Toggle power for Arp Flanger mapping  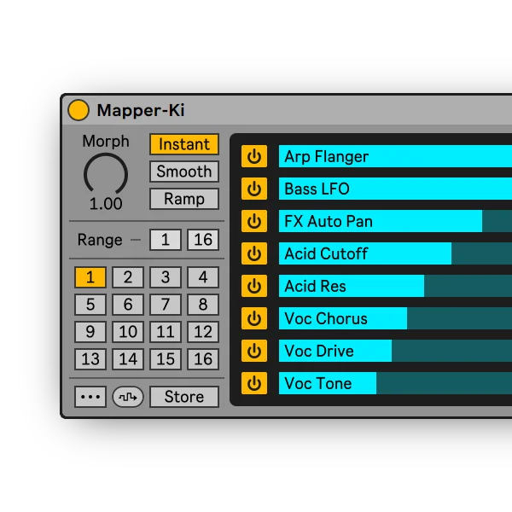(x=254, y=156)
